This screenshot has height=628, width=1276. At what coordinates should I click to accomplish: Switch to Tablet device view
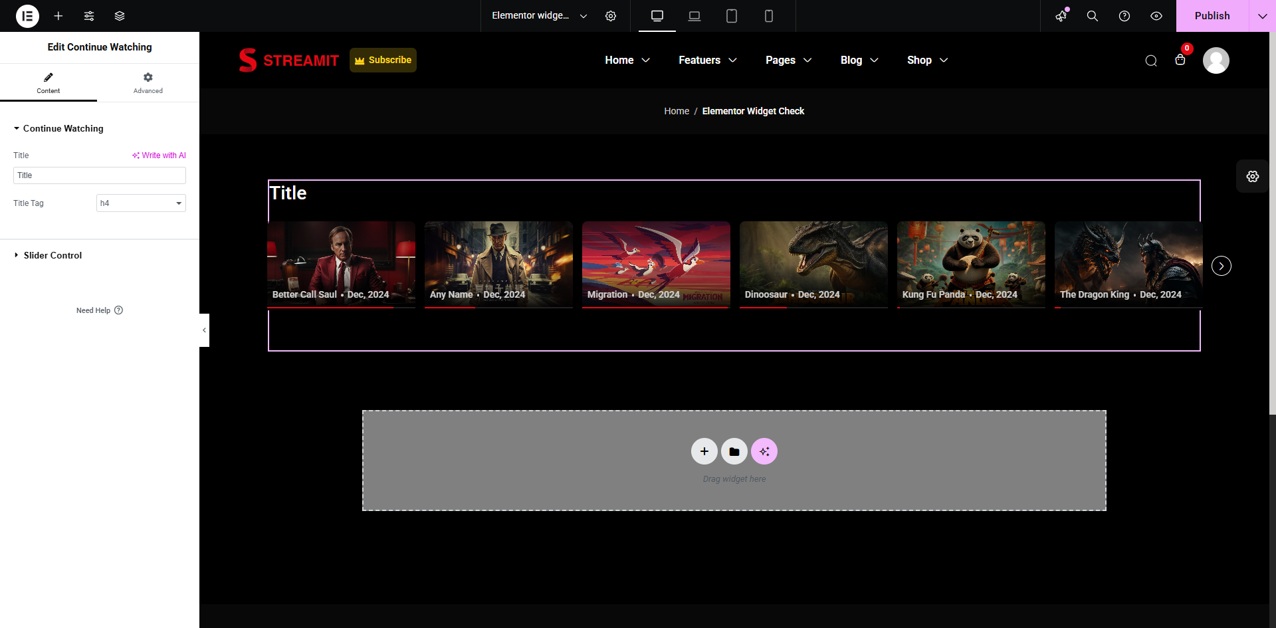[732, 16]
